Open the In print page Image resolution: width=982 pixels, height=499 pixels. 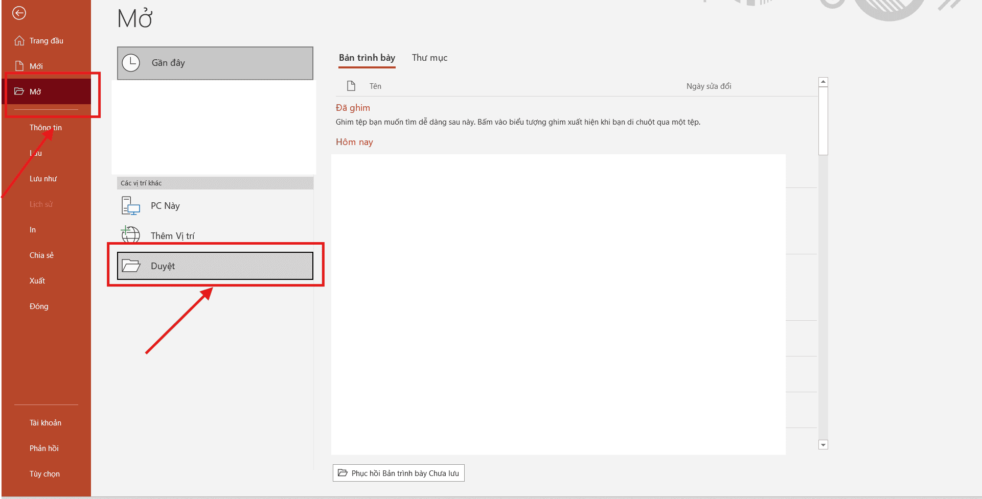(x=33, y=230)
